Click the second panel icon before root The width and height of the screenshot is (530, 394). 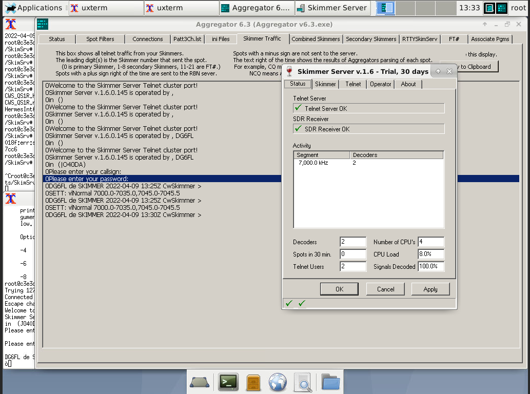pyautogui.click(x=502, y=8)
